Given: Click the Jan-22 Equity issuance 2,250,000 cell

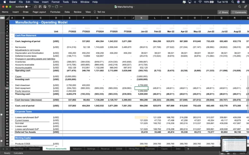Looking at the screenshot, I should 142,91.
